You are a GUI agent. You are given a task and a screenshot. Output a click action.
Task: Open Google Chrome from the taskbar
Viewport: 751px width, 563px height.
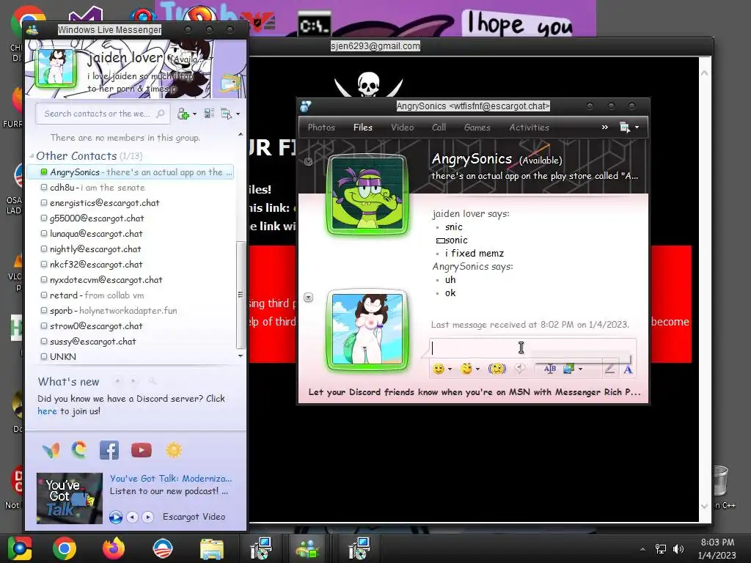tap(65, 548)
